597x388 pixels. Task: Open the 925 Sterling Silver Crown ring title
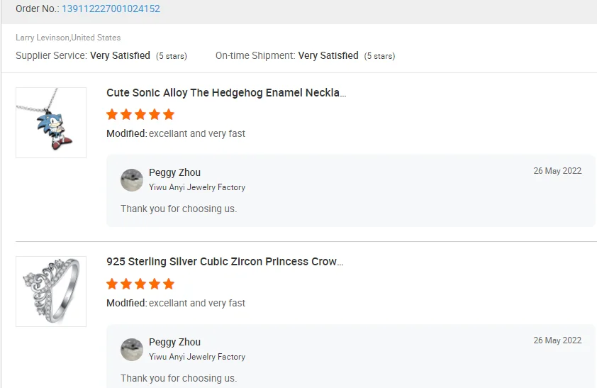[225, 262]
